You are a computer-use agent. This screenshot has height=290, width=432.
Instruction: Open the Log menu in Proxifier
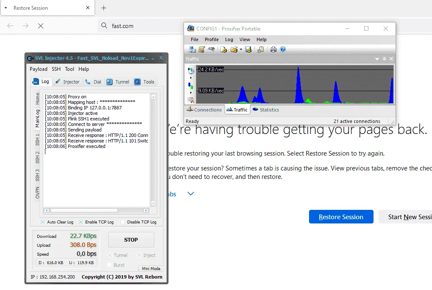coord(229,40)
